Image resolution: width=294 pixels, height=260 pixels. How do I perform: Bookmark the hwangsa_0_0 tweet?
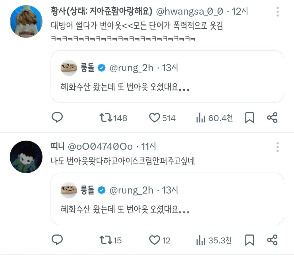[249, 118]
